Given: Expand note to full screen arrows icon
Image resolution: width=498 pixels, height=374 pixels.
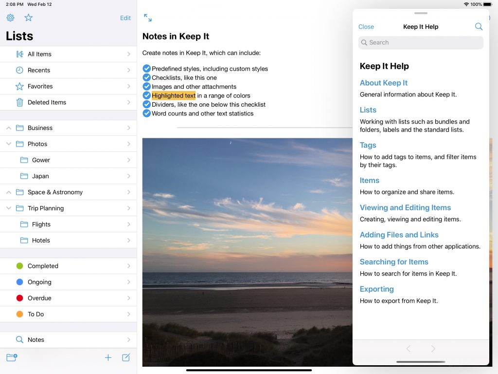Looking at the screenshot, I should [x=148, y=18].
